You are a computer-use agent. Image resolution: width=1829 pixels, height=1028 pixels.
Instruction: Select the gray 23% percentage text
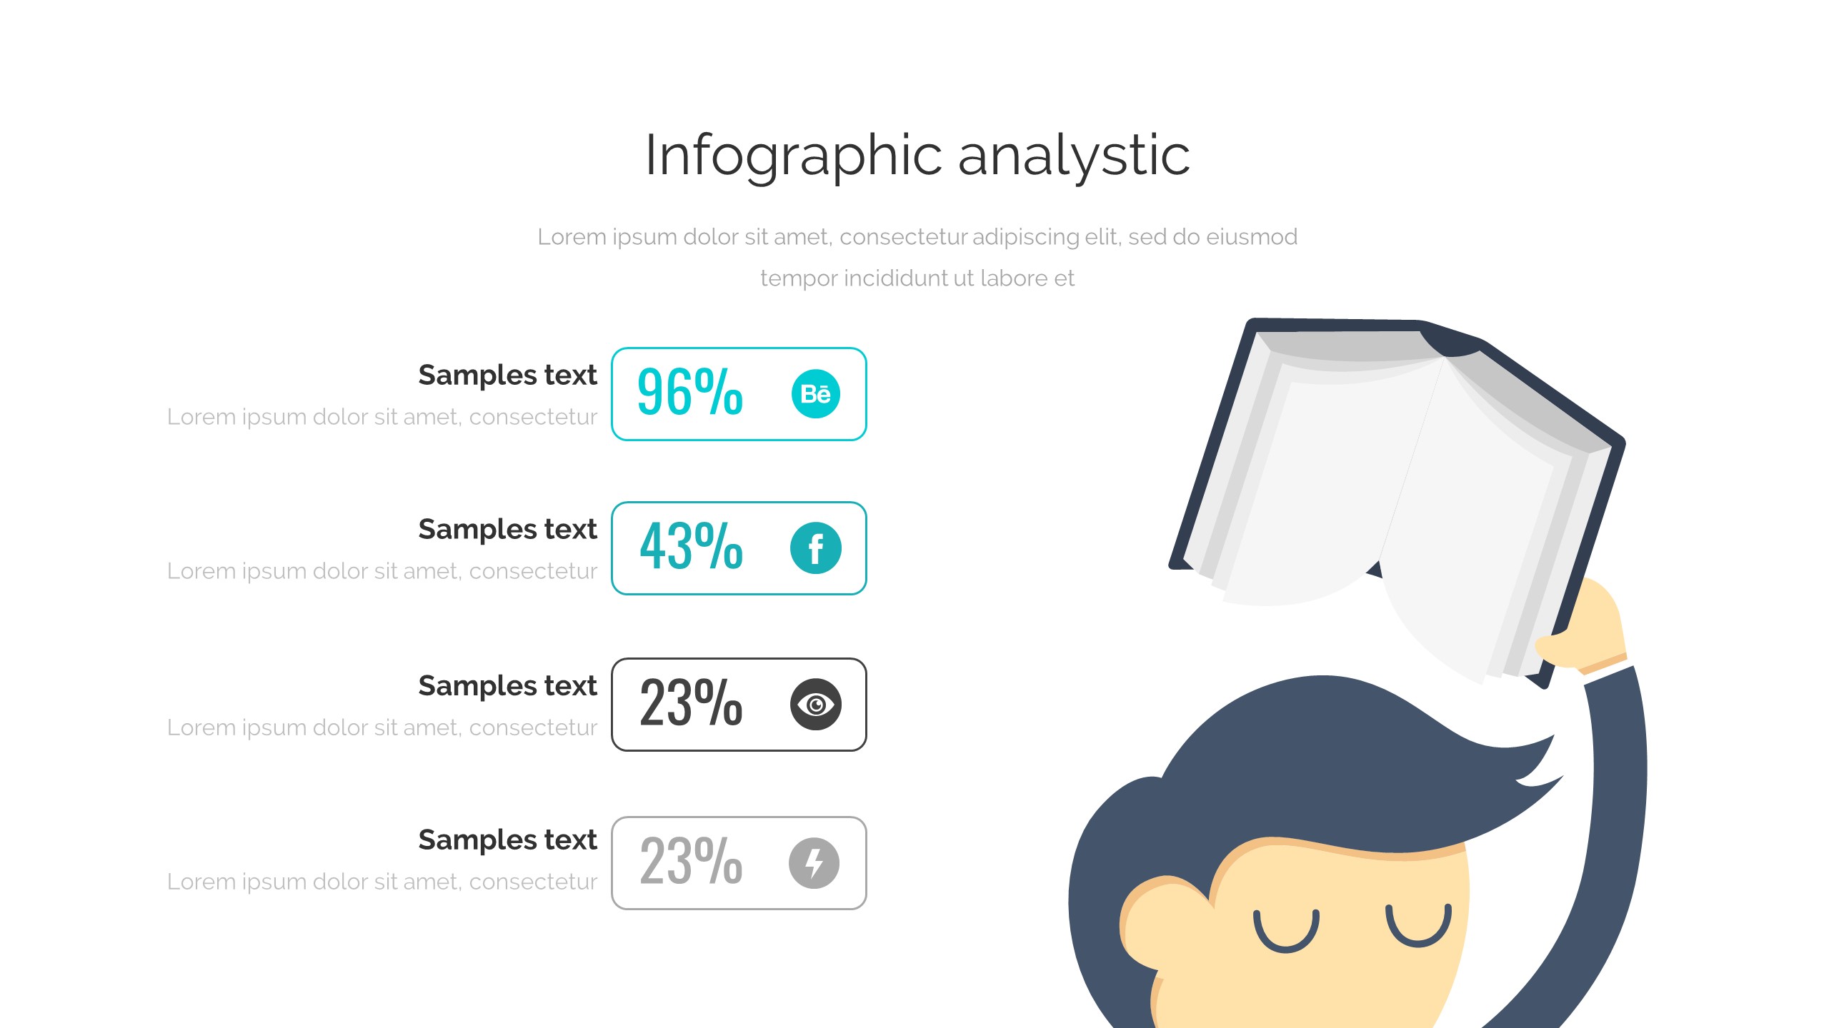691,861
